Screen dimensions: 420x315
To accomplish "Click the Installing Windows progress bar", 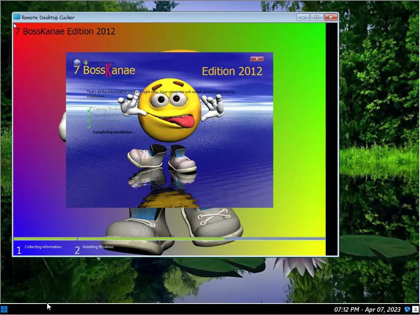I will coord(201,238).
